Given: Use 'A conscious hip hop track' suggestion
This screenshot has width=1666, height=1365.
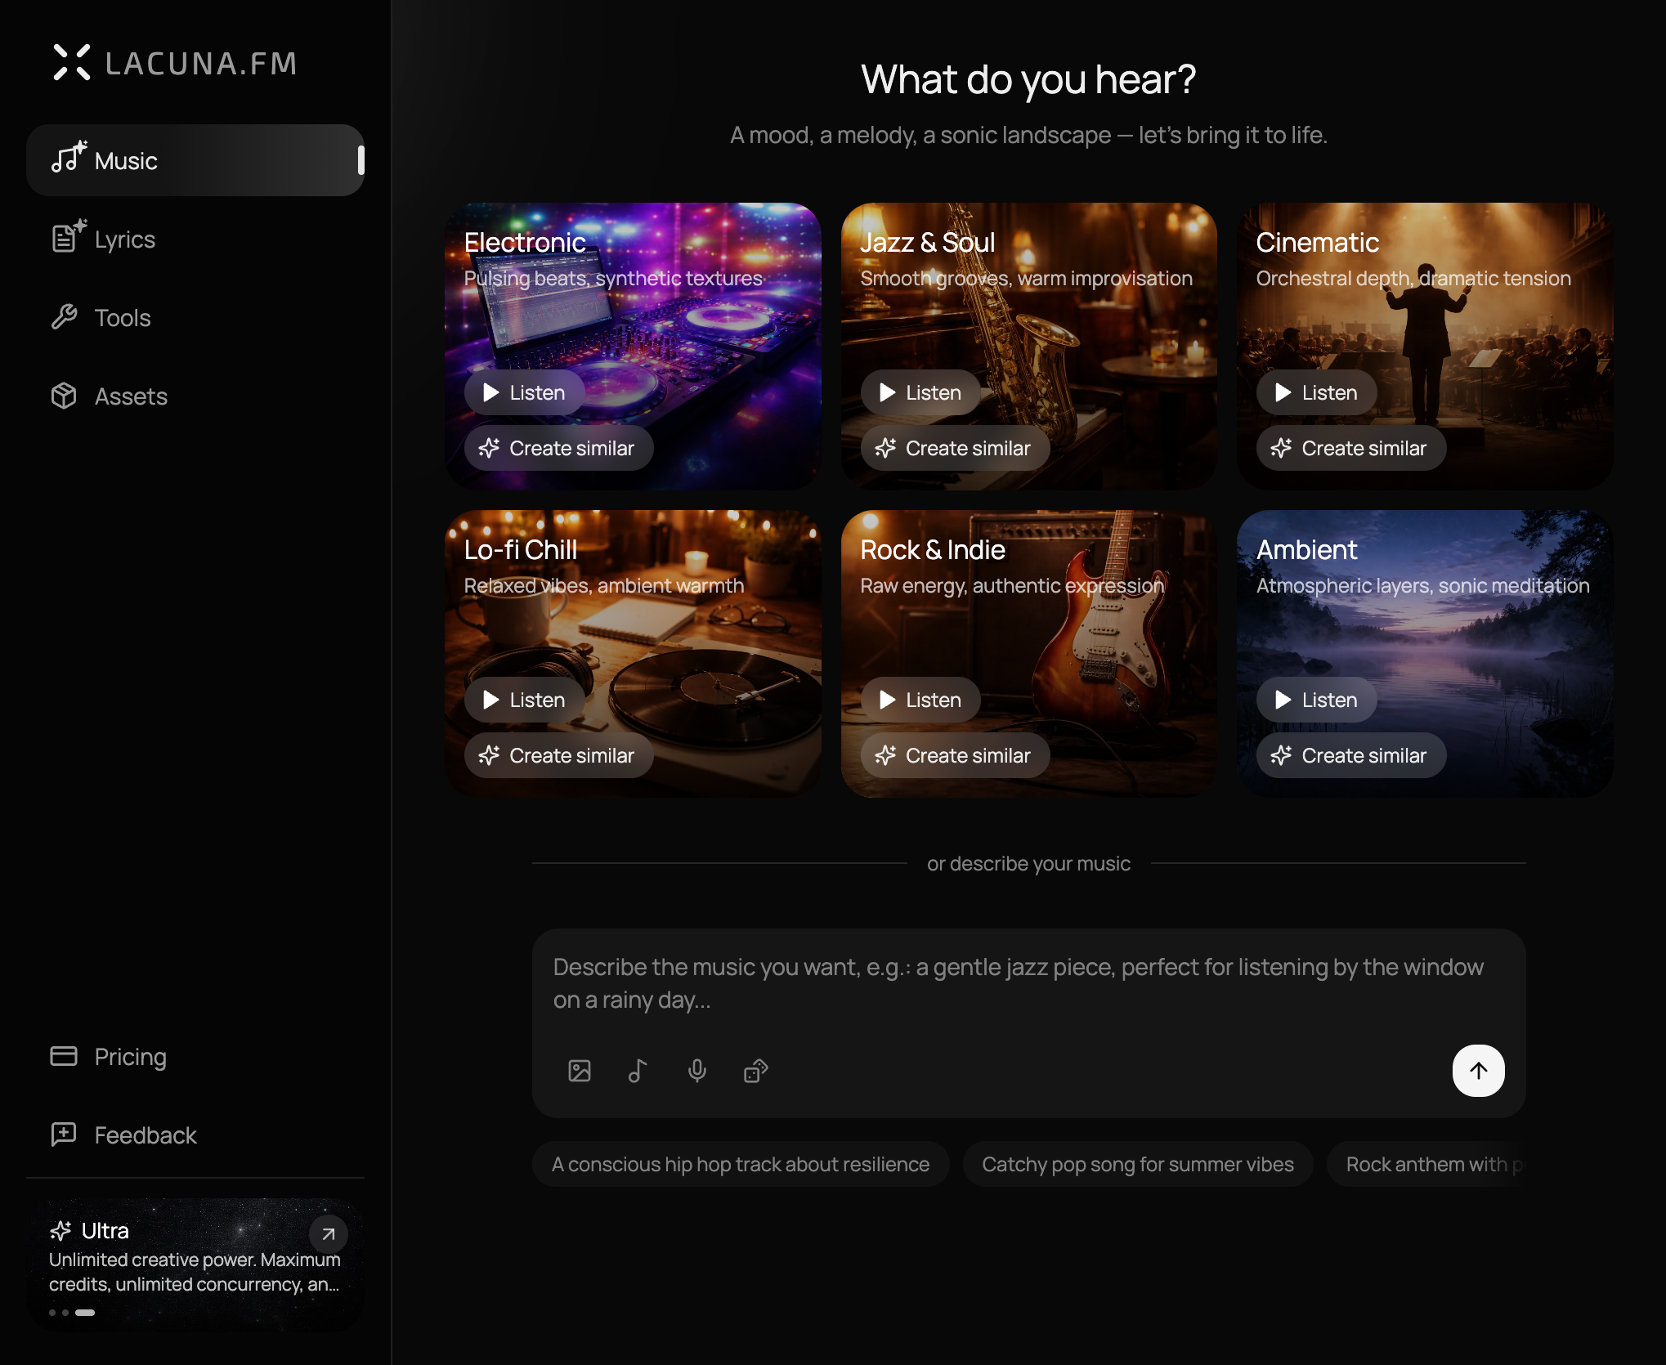Looking at the screenshot, I should 741,1164.
